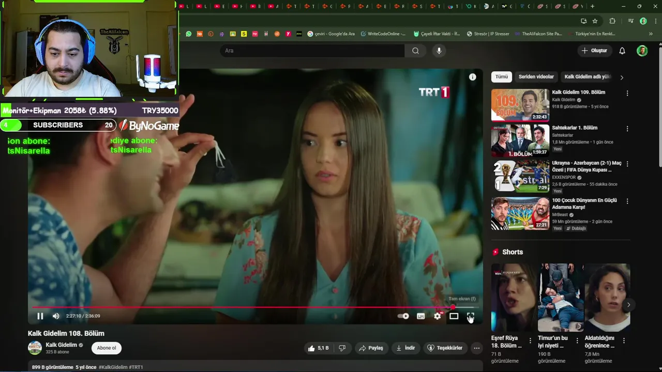Image resolution: width=662 pixels, height=372 pixels.
Task: Toggle the autoplay switch in the player
Action: click(403, 316)
